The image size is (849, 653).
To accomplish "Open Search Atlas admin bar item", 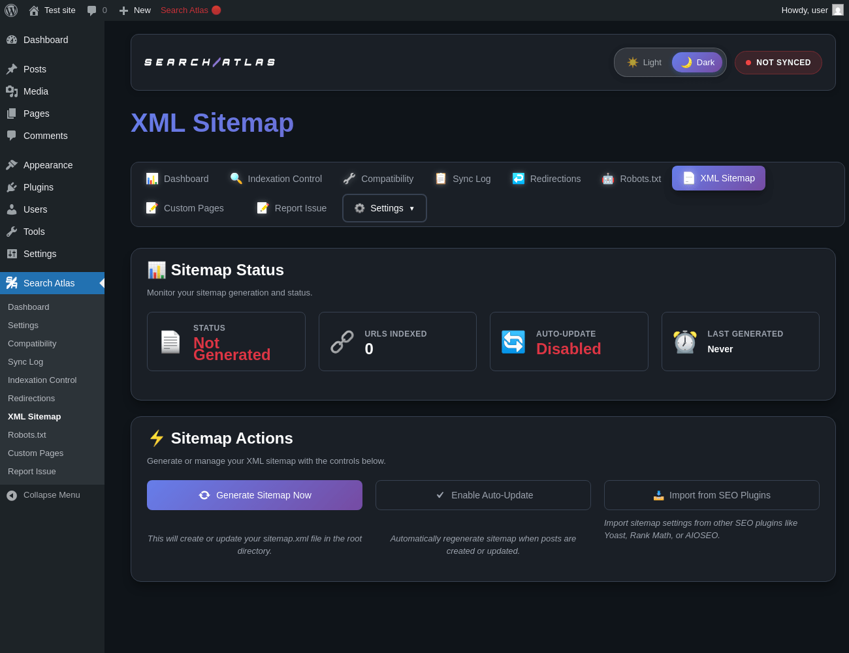I will pos(191,10).
